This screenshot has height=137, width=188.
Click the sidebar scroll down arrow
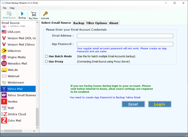click(x=37, y=128)
